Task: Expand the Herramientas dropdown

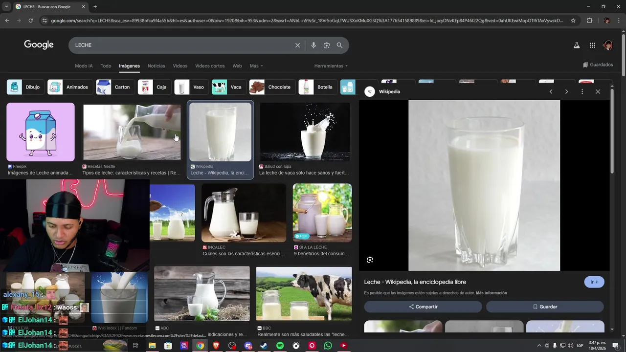Action: pos(331,66)
